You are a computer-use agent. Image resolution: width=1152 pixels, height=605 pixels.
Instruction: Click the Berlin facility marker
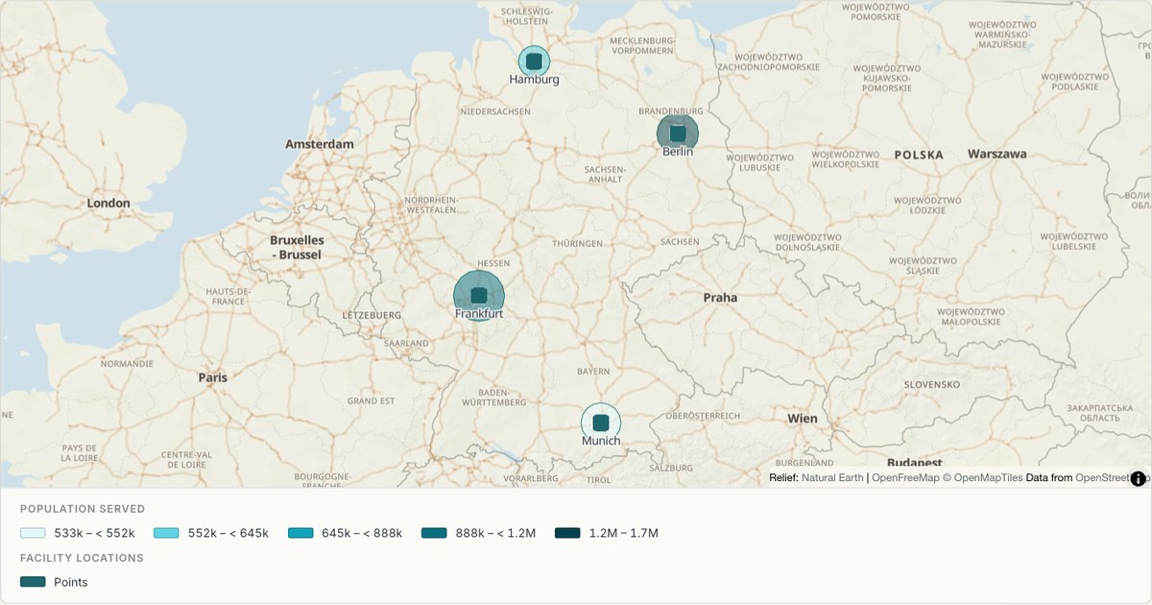click(678, 133)
